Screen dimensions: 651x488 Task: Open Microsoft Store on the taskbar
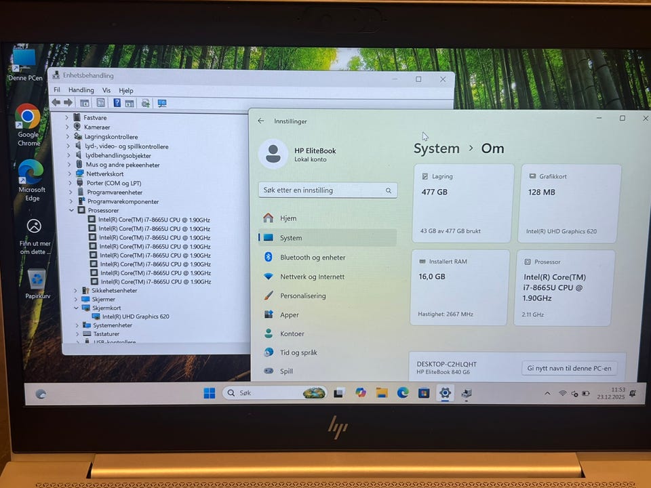point(424,392)
